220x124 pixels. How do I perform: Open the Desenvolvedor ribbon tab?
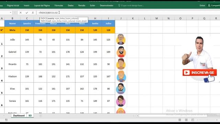107,6
